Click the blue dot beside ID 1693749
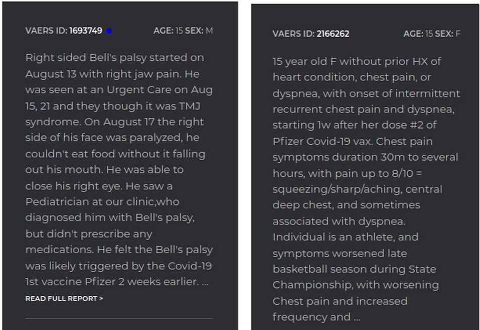 coord(109,31)
